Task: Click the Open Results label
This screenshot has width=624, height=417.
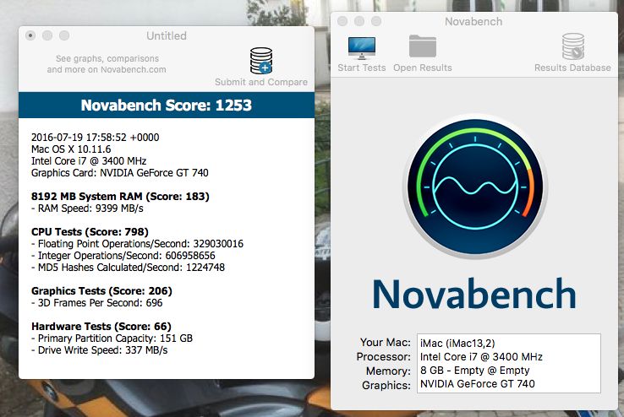Action: (x=423, y=68)
